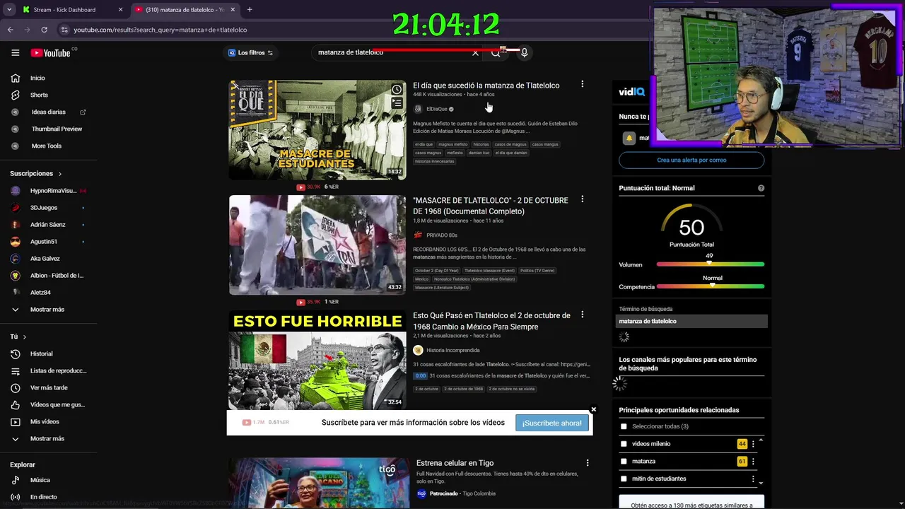Go back in the browser
The width and height of the screenshot is (905, 509).
coord(10,30)
